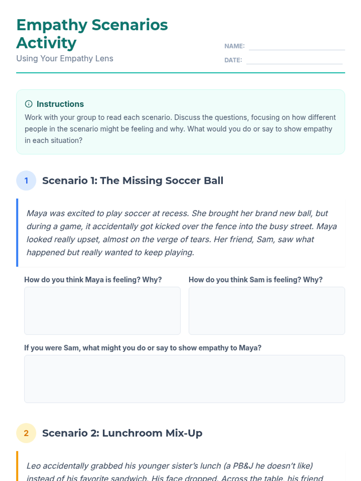Viewport: 361px width, 481px height.
Task: Click the yellow number 2 badge
Action: point(26,433)
